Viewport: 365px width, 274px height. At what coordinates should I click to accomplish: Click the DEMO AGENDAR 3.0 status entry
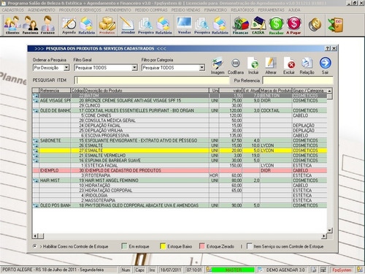tap(285, 270)
